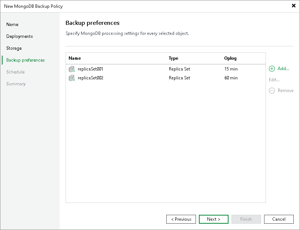The height and width of the screenshot is (230, 300).
Task: Click Replica Set type of replicaSet001
Action: coord(180,69)
